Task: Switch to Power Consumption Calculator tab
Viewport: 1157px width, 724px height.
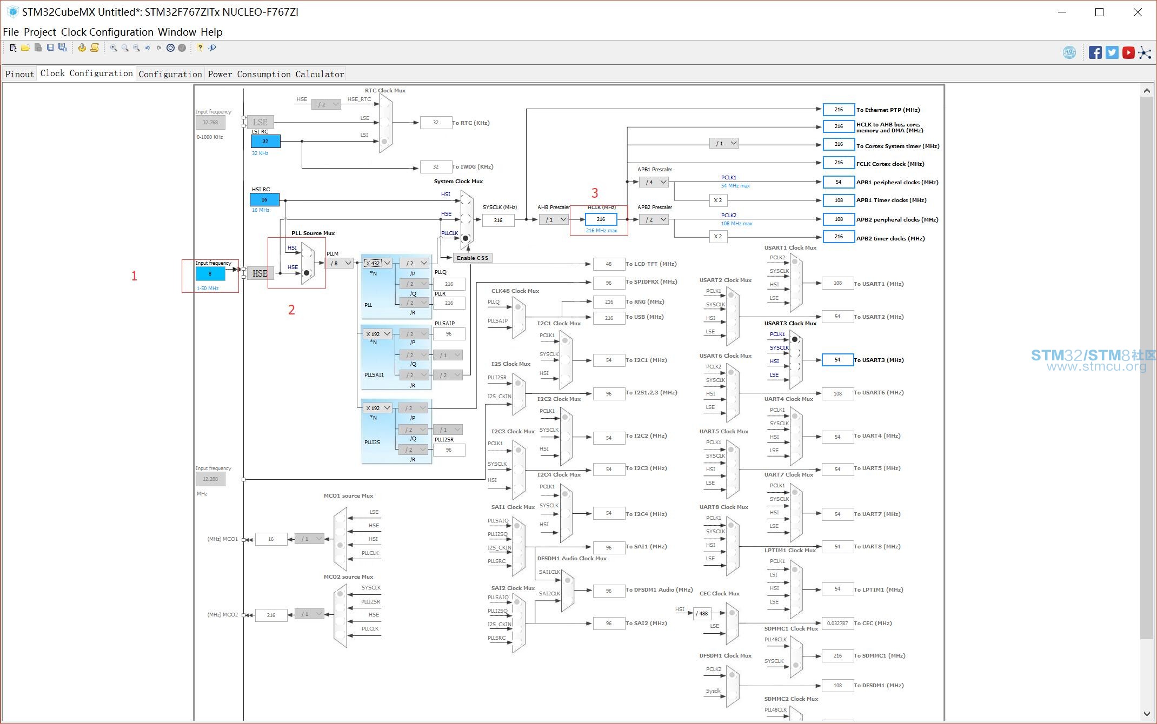Action: [x=276, y=74]
